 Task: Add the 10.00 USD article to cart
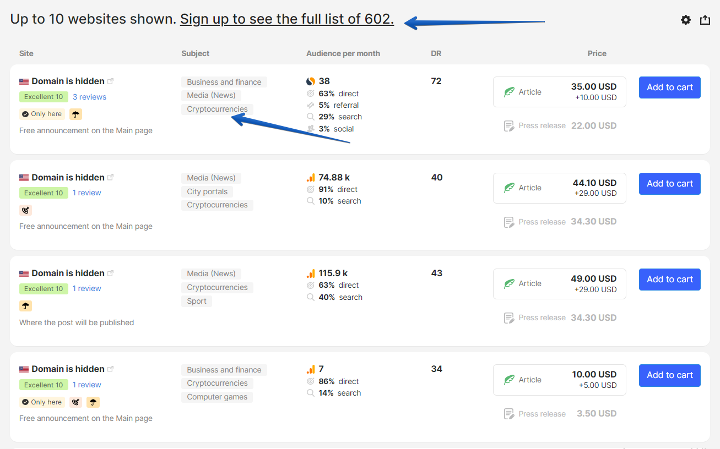pos(669,375)
